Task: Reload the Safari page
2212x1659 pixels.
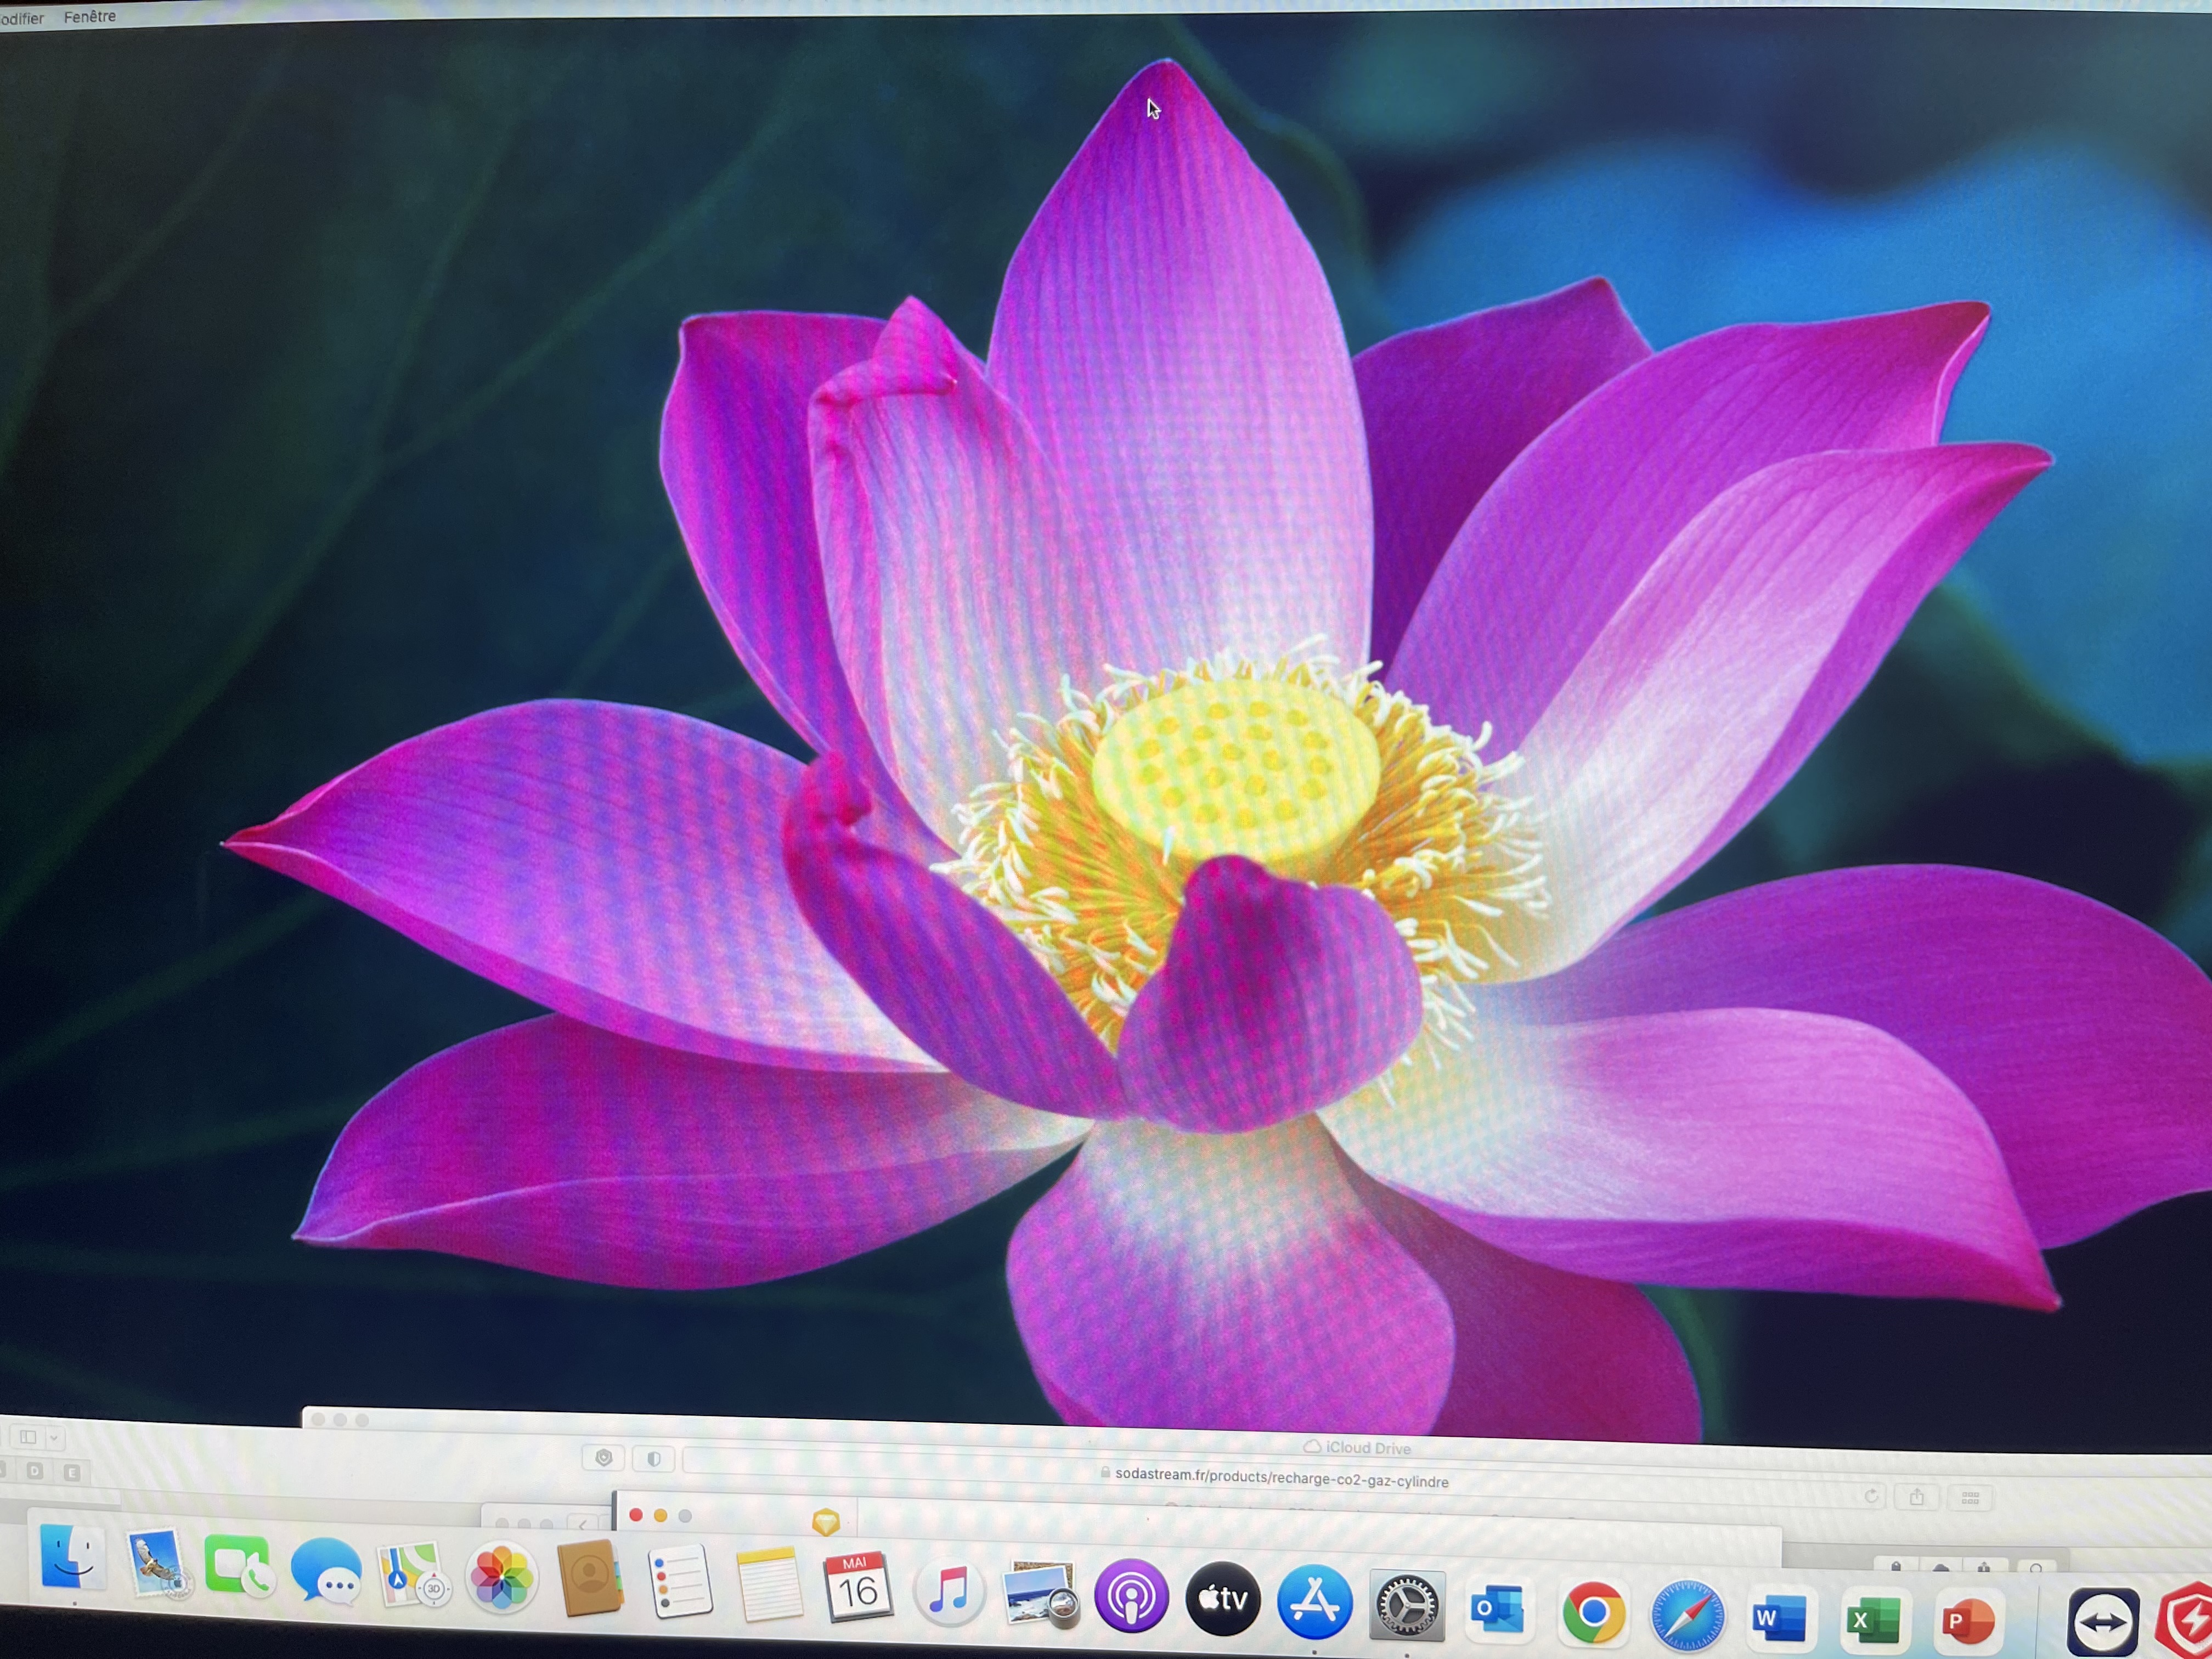Action: pyautogui.click(x=1871, y=1496)
